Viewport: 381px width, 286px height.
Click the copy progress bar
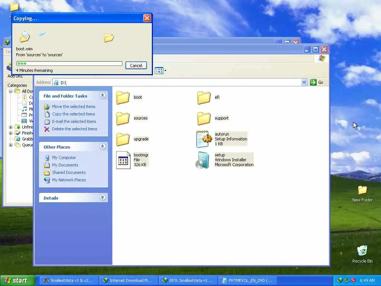(69, 63)
